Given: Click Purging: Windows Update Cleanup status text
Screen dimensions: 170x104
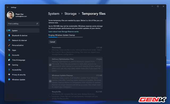Looking at the screenshot, I should coord(62,35).
